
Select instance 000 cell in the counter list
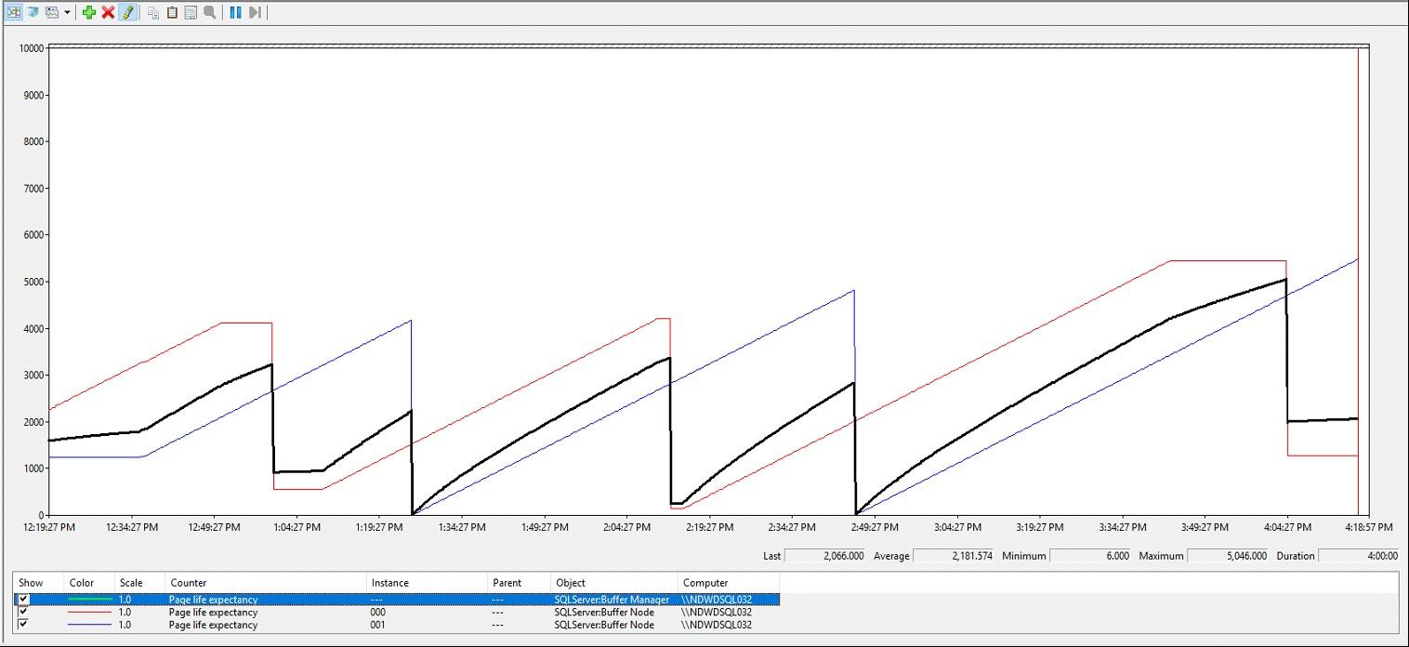(x=377, y=613)
